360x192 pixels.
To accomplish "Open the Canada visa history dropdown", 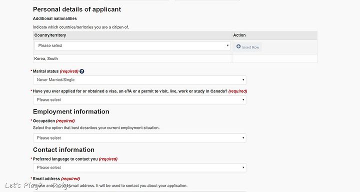I will 139,100.
